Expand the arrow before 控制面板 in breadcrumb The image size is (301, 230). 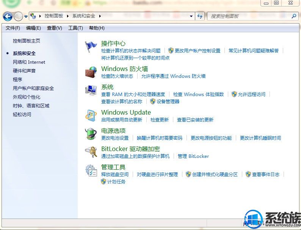click(40, 16)
